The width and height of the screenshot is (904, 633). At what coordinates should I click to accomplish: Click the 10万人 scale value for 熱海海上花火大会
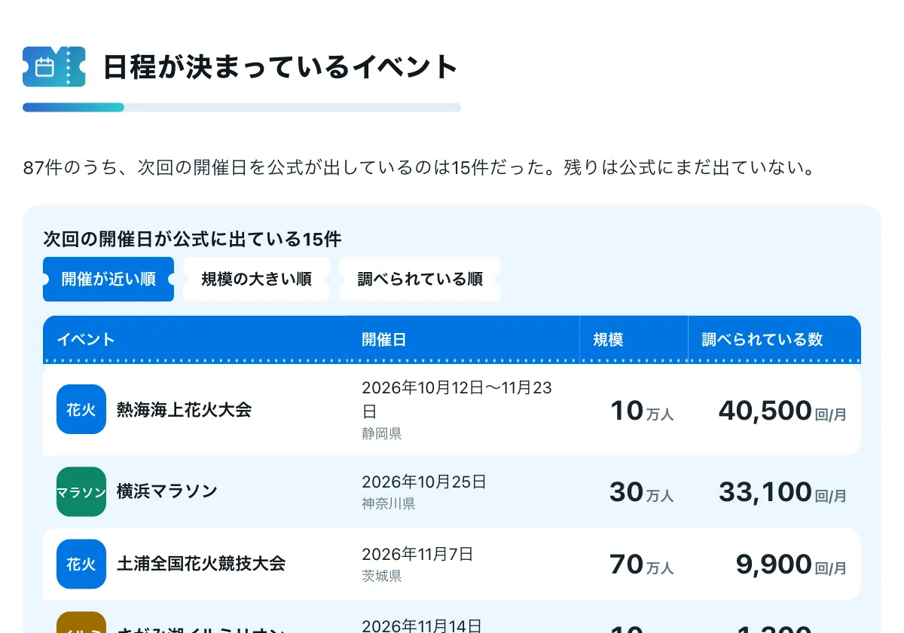pos(642,411)
